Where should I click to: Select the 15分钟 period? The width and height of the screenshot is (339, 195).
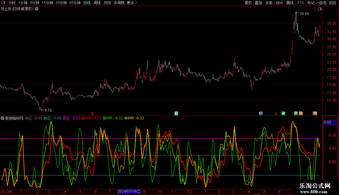(47, 3)
